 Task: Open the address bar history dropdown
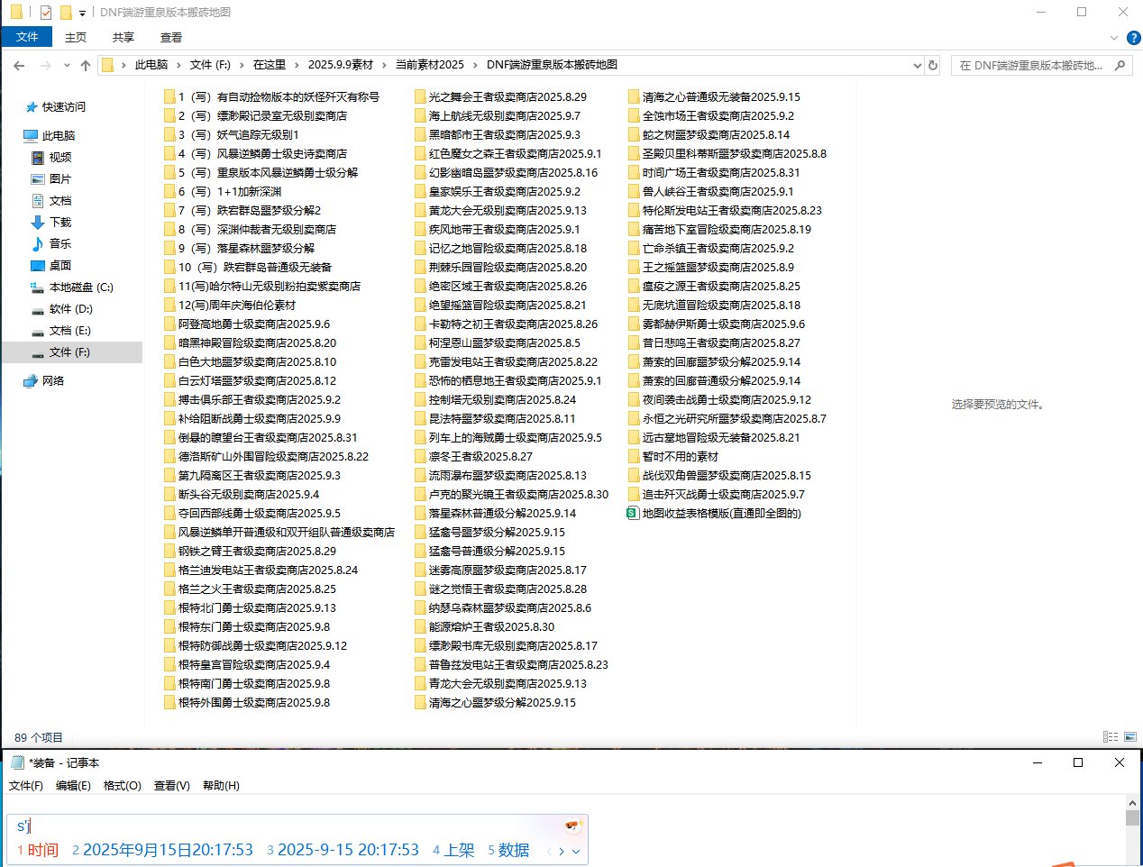tap(918, 64)
